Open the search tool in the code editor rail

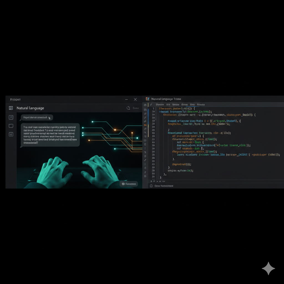coord(145,129)
